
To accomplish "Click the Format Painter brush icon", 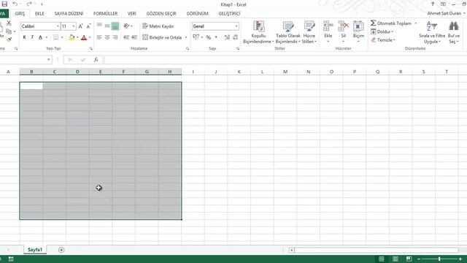I will (9, 39).
